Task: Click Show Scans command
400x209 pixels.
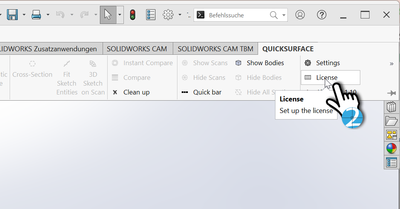Action: click(204, 63)
